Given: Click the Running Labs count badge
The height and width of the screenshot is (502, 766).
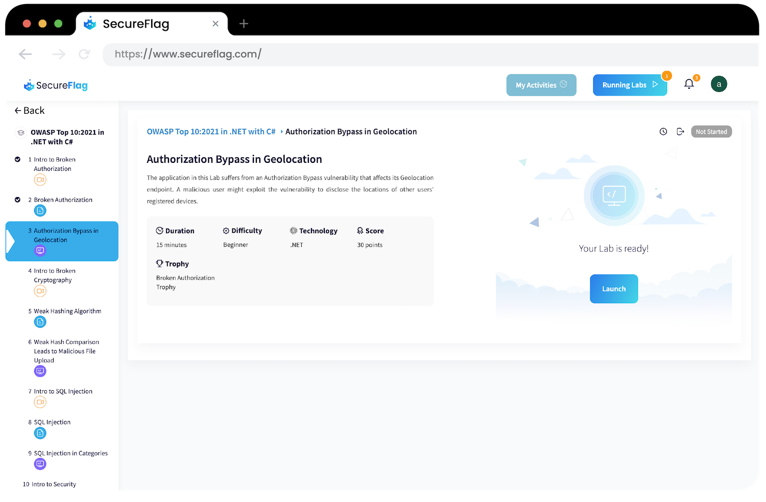Looking at the screenshot, I should point(666,76).
